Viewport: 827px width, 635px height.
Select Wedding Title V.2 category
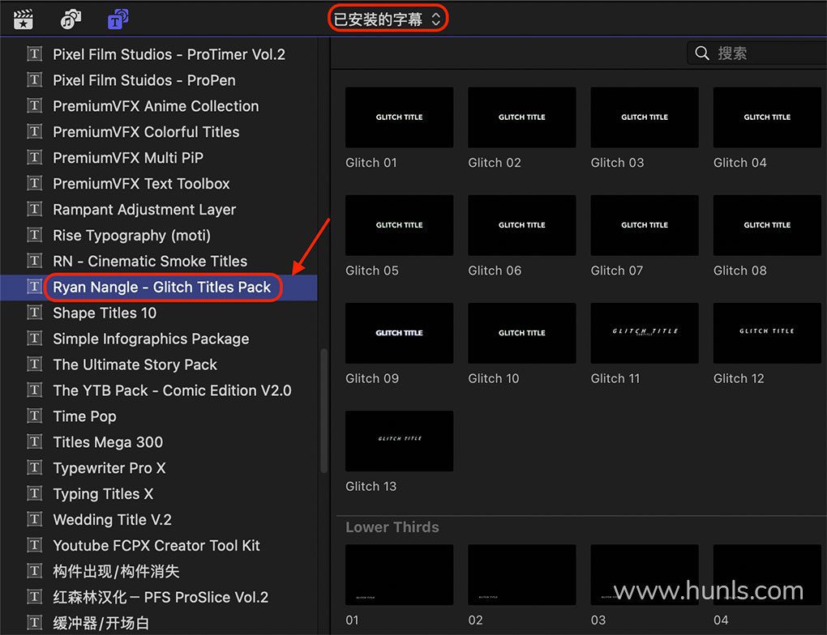click(112, 519)
